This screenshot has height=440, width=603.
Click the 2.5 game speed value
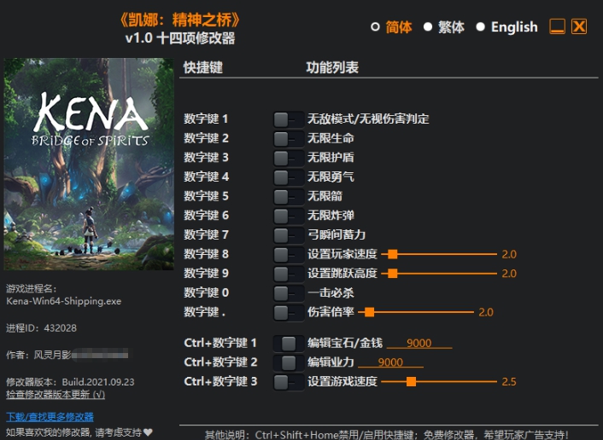509,382
